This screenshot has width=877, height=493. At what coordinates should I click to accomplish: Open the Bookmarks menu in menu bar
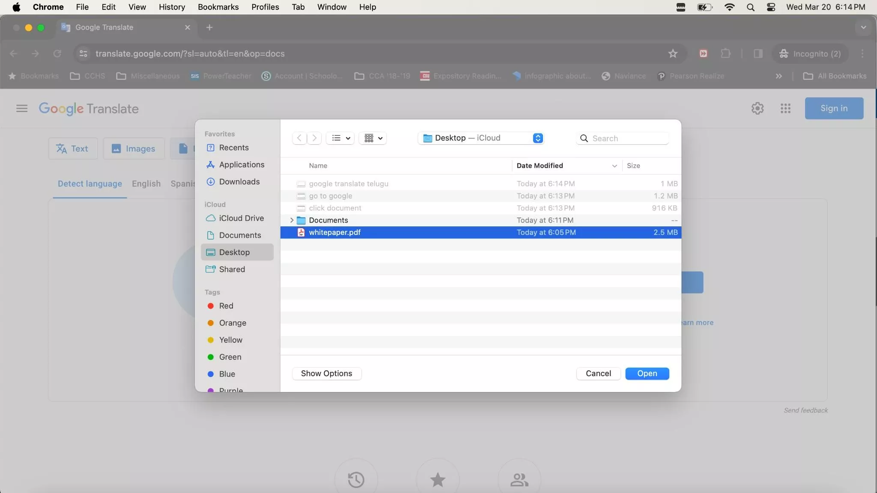pos(218,7)
